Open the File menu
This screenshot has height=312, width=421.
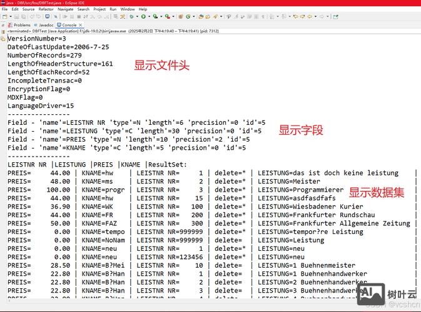click(x=4, y=9)
